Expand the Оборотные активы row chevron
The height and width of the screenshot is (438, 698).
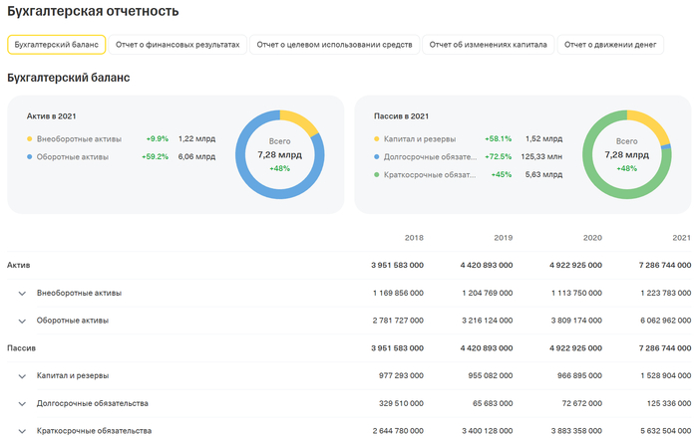click(x=21, y=321)
